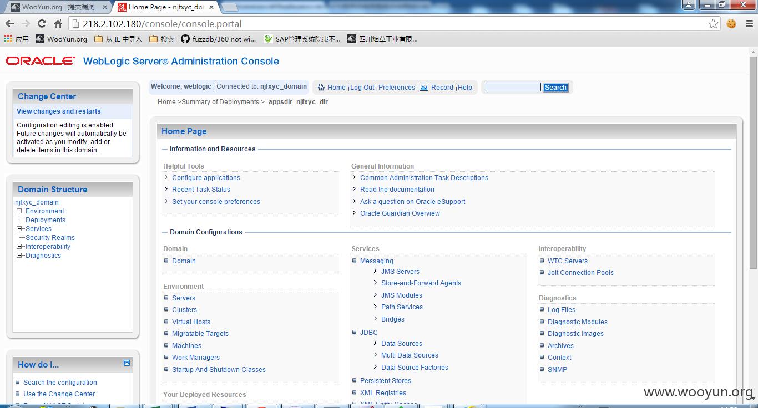This screenshot has width=758, height=408.
Task: Minimize the How do I panel
Action: tap(127, 363)
